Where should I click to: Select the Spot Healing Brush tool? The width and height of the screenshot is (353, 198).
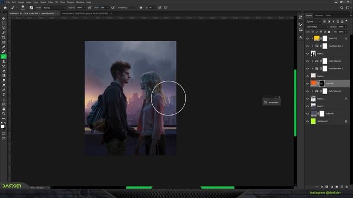point(4,52)
